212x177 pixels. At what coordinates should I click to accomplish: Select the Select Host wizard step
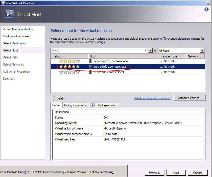23,50
